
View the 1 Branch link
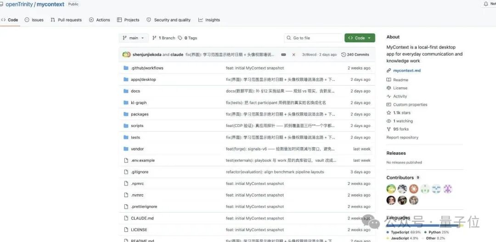pos(163,38)
